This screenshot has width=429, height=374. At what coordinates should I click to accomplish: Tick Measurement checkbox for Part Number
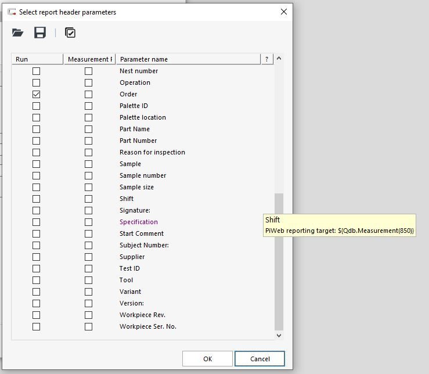click(88, 141)
